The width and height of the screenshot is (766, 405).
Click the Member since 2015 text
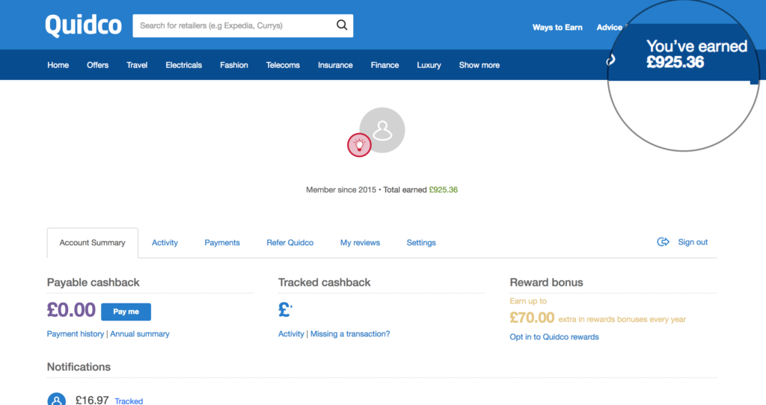pyautogui.click(x=341, y=190)
